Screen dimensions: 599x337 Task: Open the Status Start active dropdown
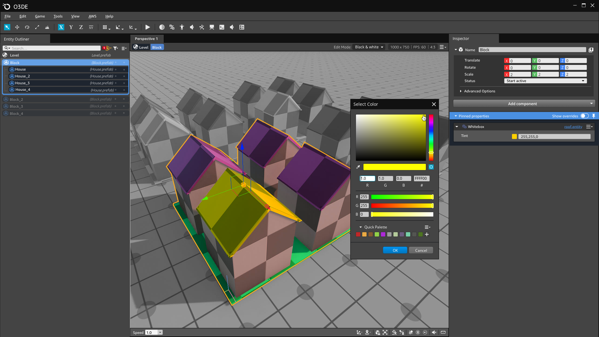[545, 81]
